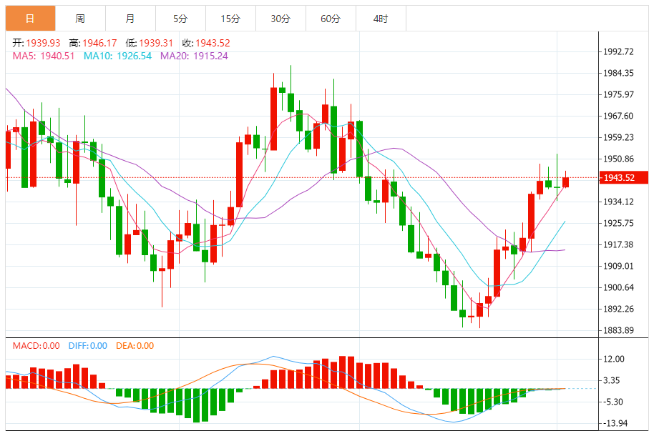Open the 30分 interval tab
The image size is (654, 431).
tap(280, 19)
